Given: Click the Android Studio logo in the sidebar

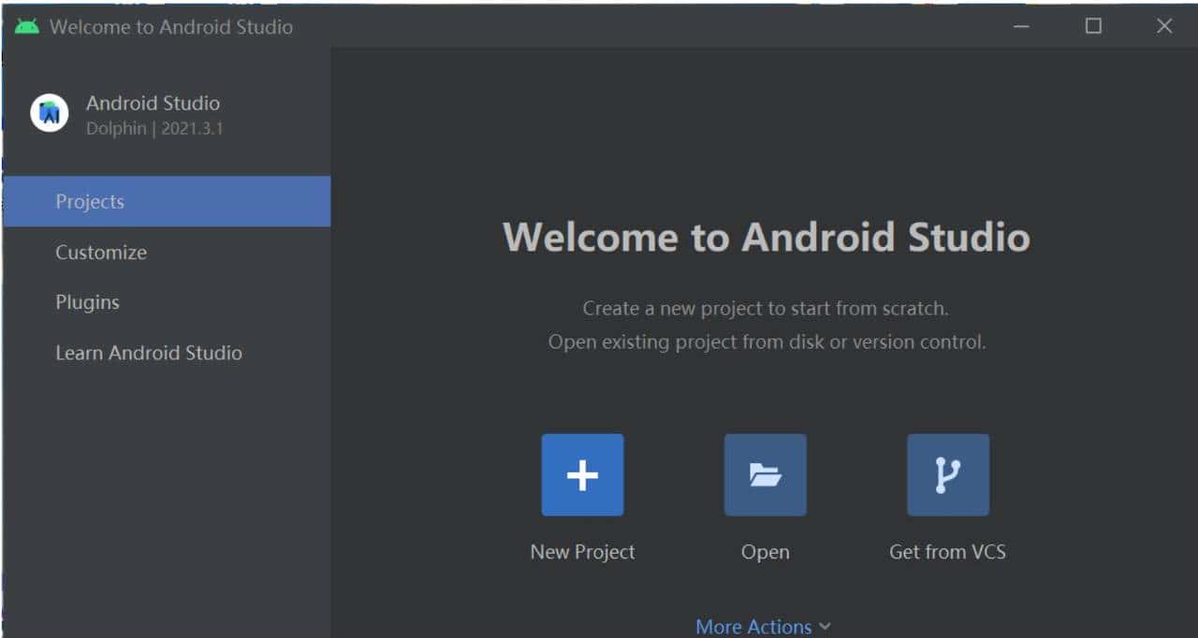Looking at the screenshot, I should pos(49,112).
